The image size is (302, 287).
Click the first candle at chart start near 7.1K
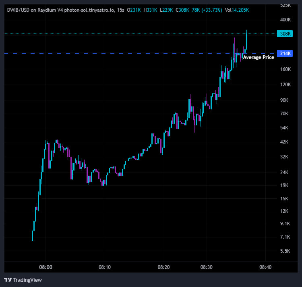(32, 235)
